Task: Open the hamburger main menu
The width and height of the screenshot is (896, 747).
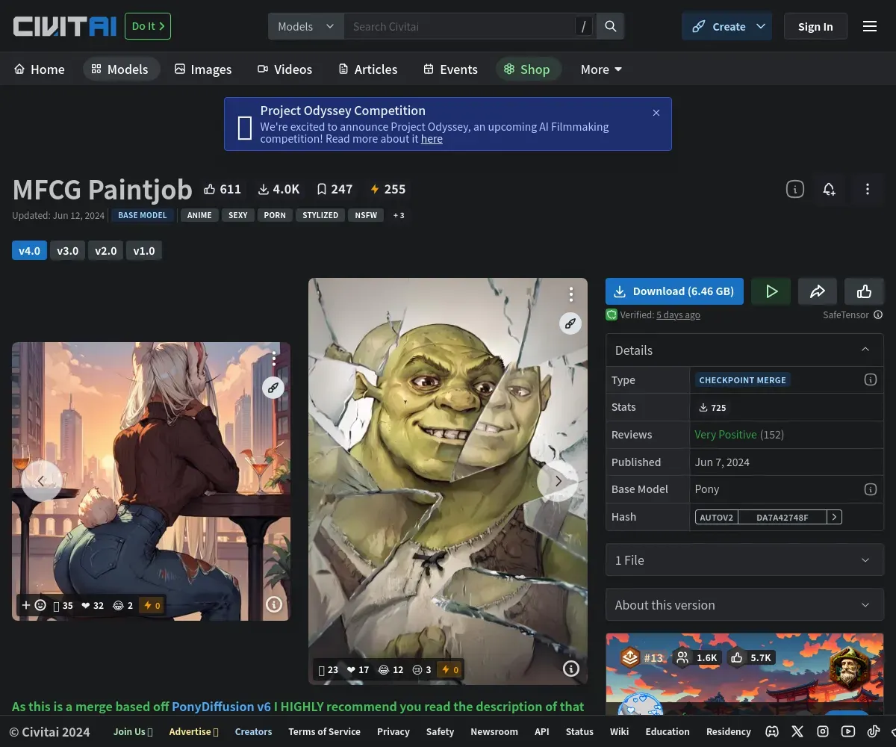Action: pyautogui.click(x=870, y=26)
